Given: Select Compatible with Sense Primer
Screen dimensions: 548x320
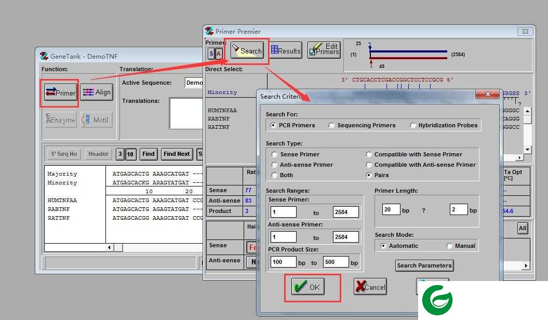Looking at the screenshot, I should click(x=414, y=154).
